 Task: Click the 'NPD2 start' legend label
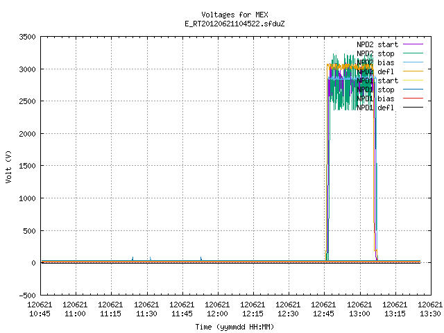tap(377, 44)
